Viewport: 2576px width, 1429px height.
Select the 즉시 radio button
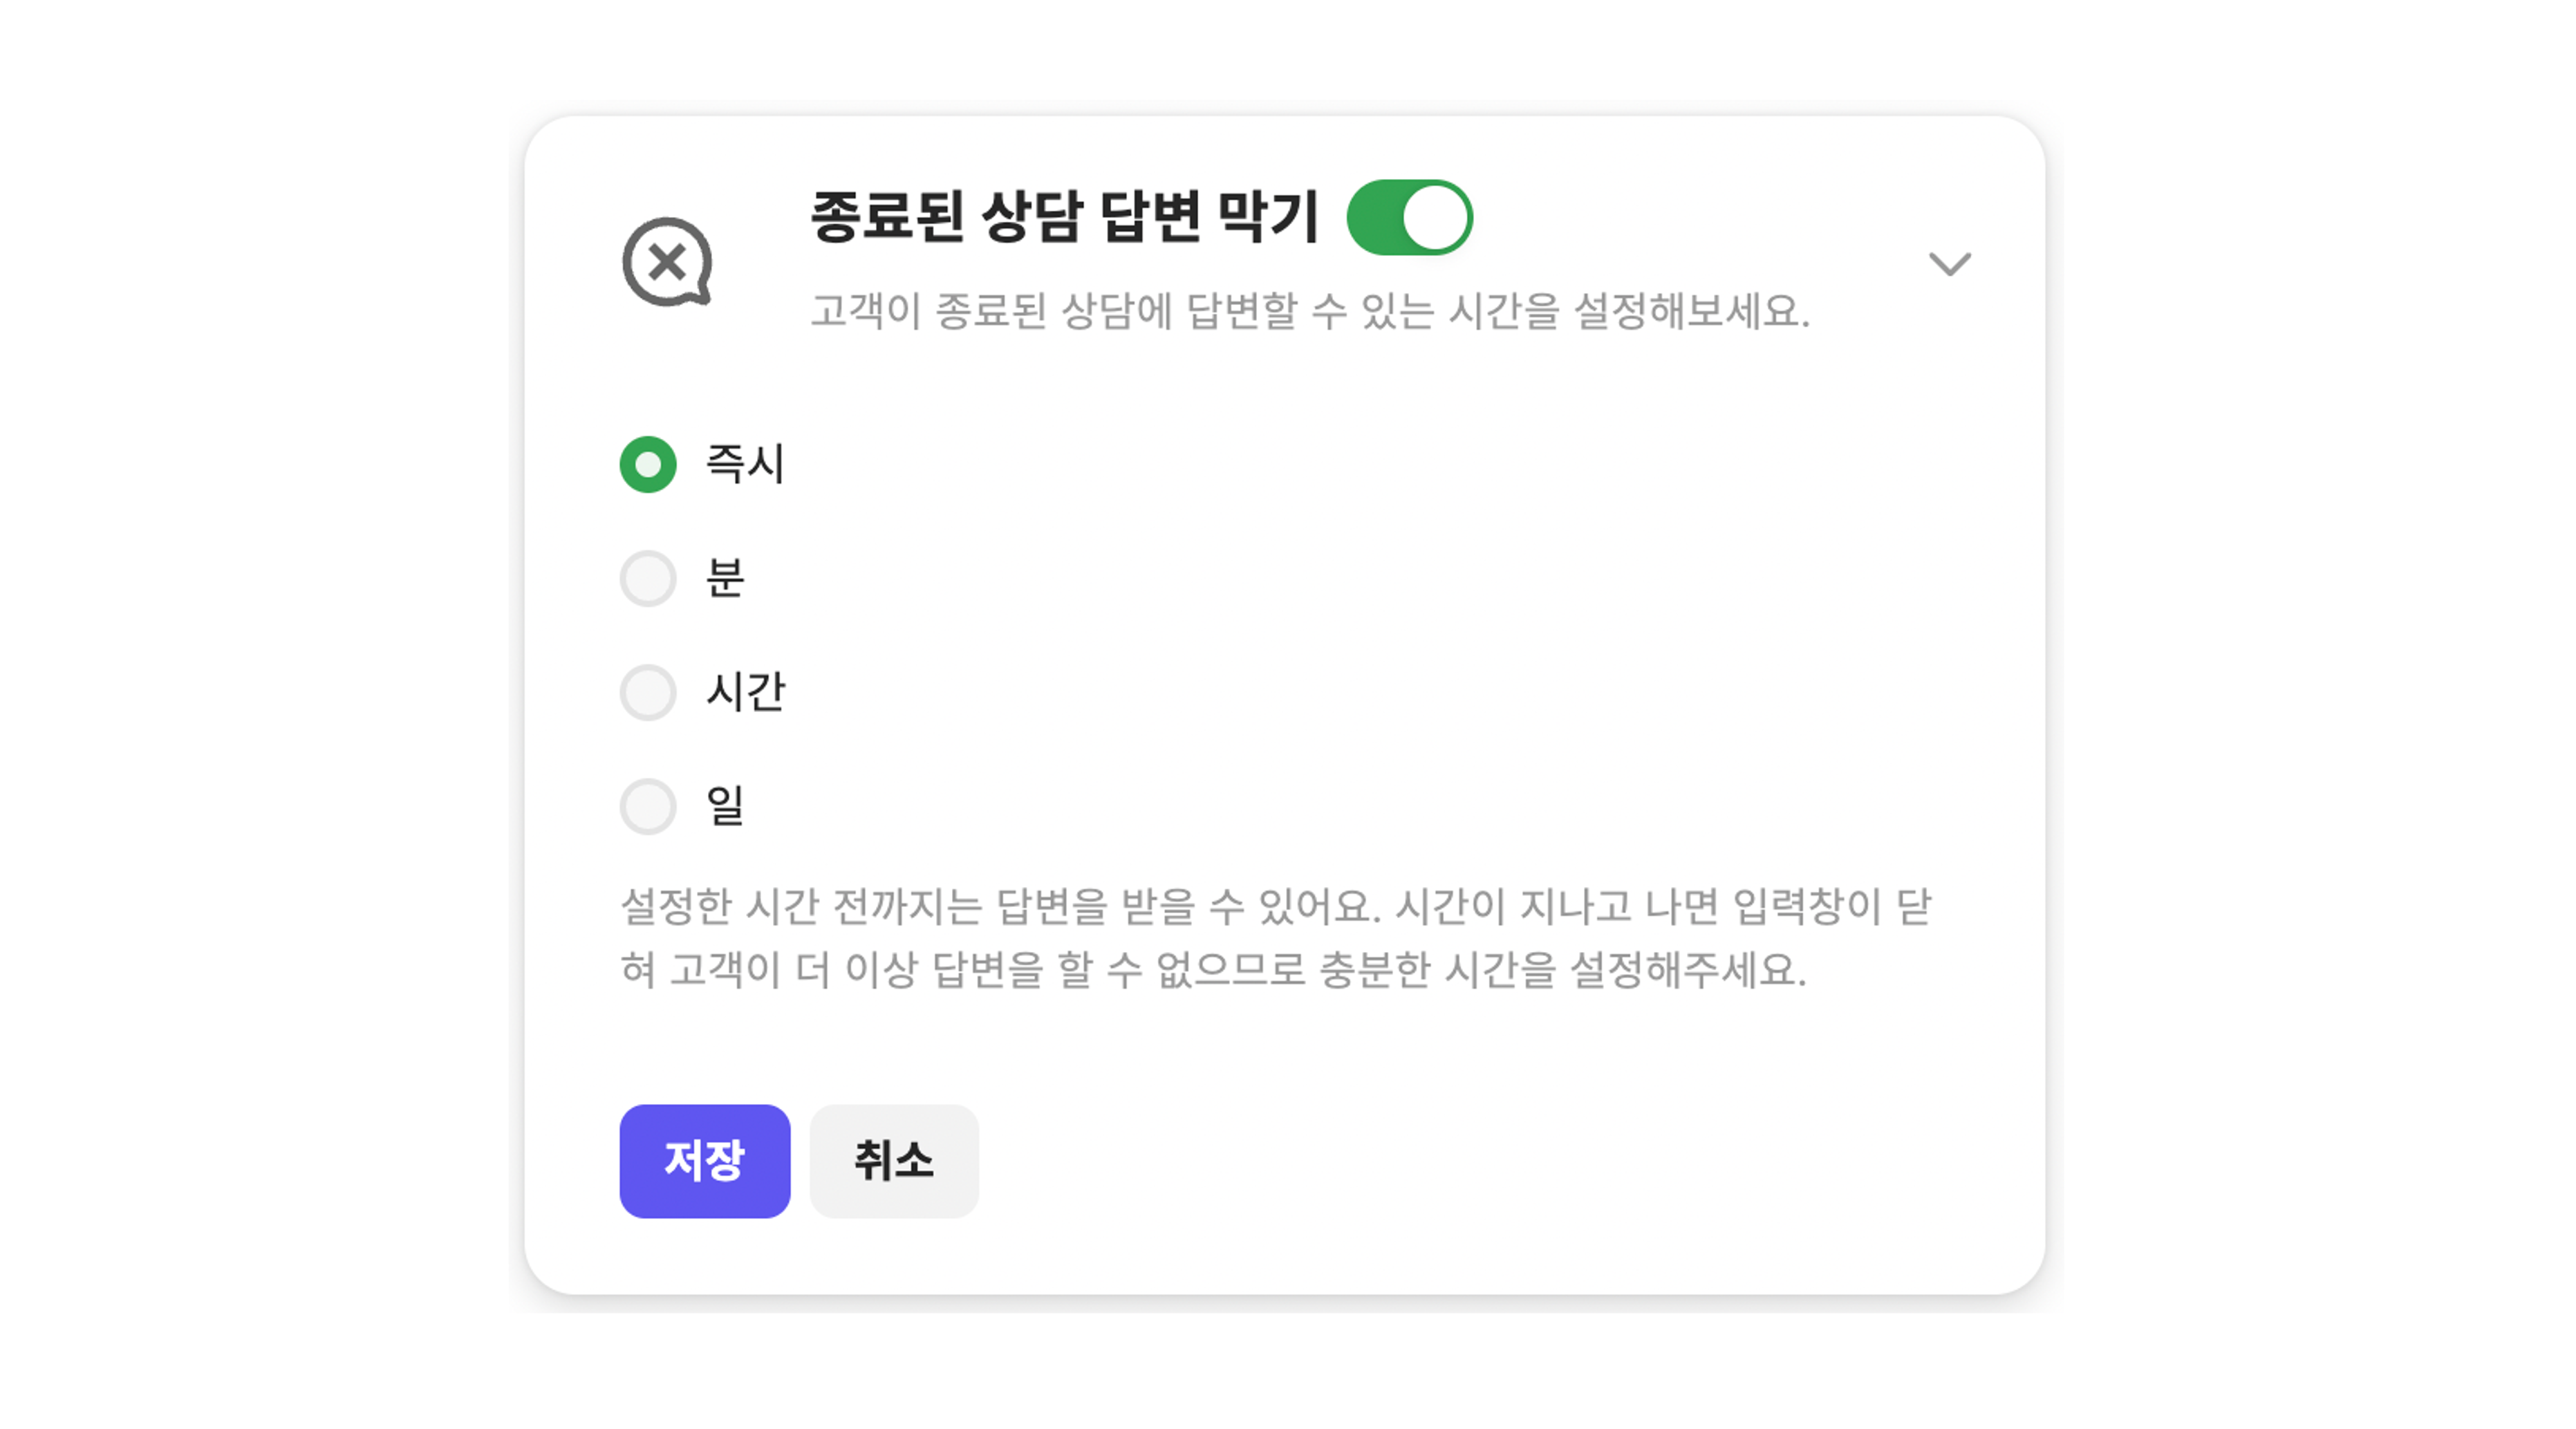pyautogui.click(x=648, y=465)
